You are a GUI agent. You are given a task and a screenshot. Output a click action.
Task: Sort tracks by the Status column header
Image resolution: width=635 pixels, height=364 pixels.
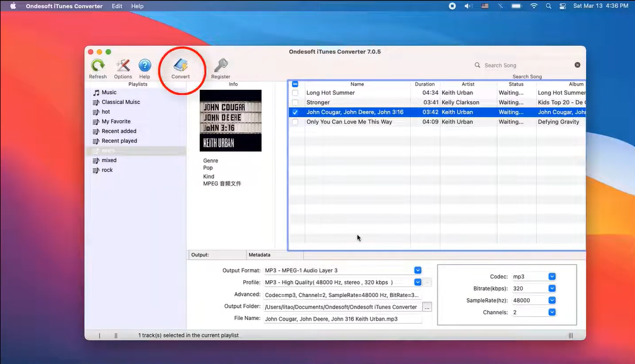(516, 84)
